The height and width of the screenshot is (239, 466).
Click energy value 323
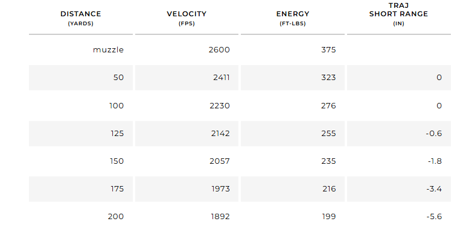(328, 78)
